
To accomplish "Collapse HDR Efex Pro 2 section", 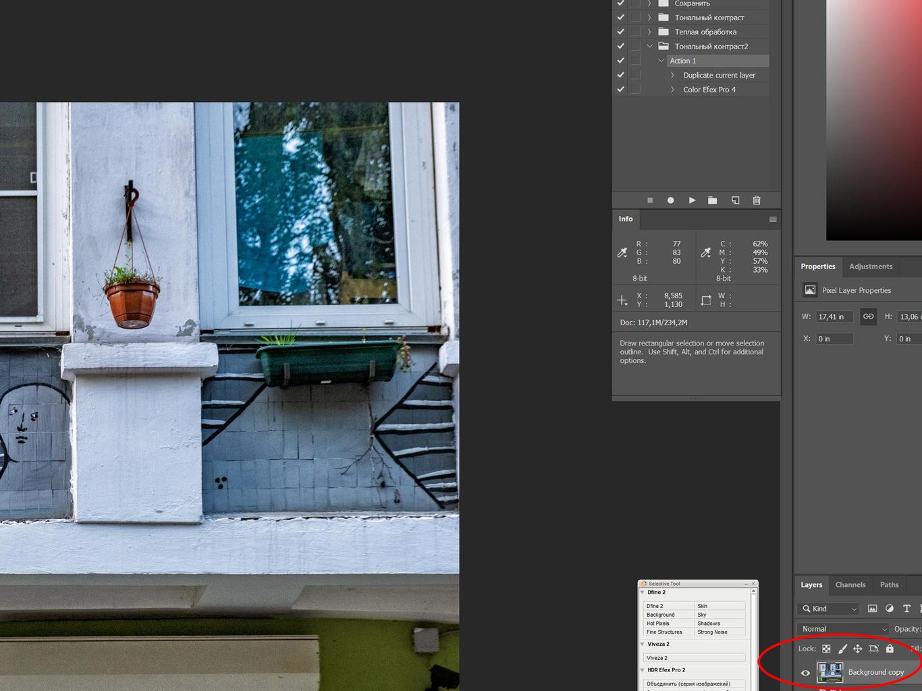I will pyautogui.click(x=642, y=670).
